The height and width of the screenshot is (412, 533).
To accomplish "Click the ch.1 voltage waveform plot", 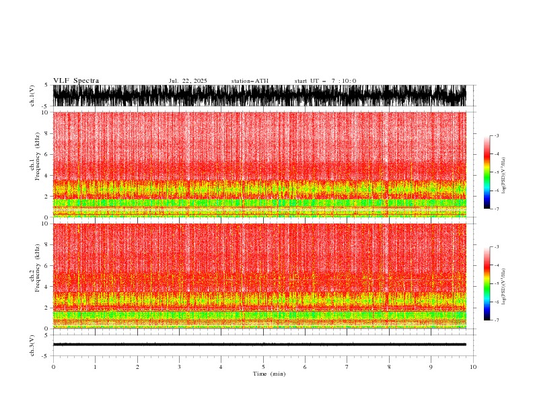I will tap(260, 96).
